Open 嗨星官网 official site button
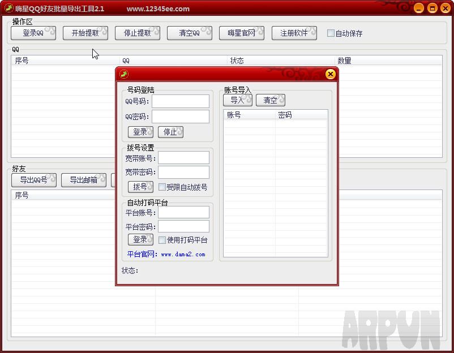Screen dimensions: 454x353 242,33
